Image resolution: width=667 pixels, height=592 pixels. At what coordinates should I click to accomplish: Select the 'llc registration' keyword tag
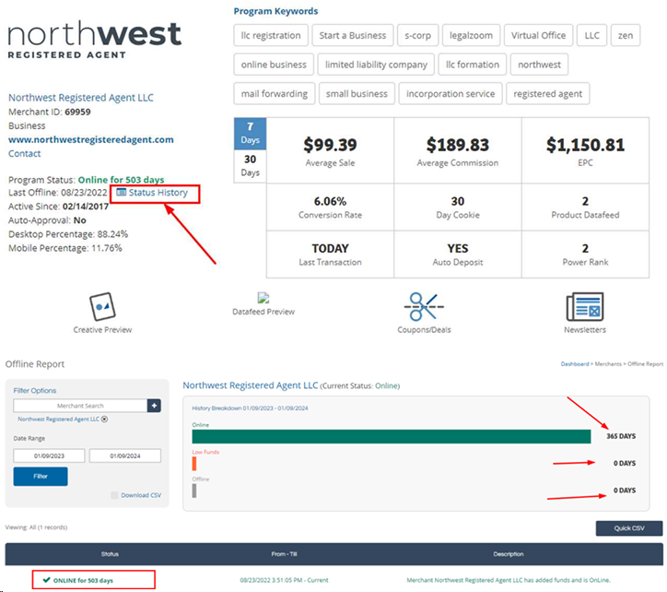pyautogui.click(x=271, y=35)
